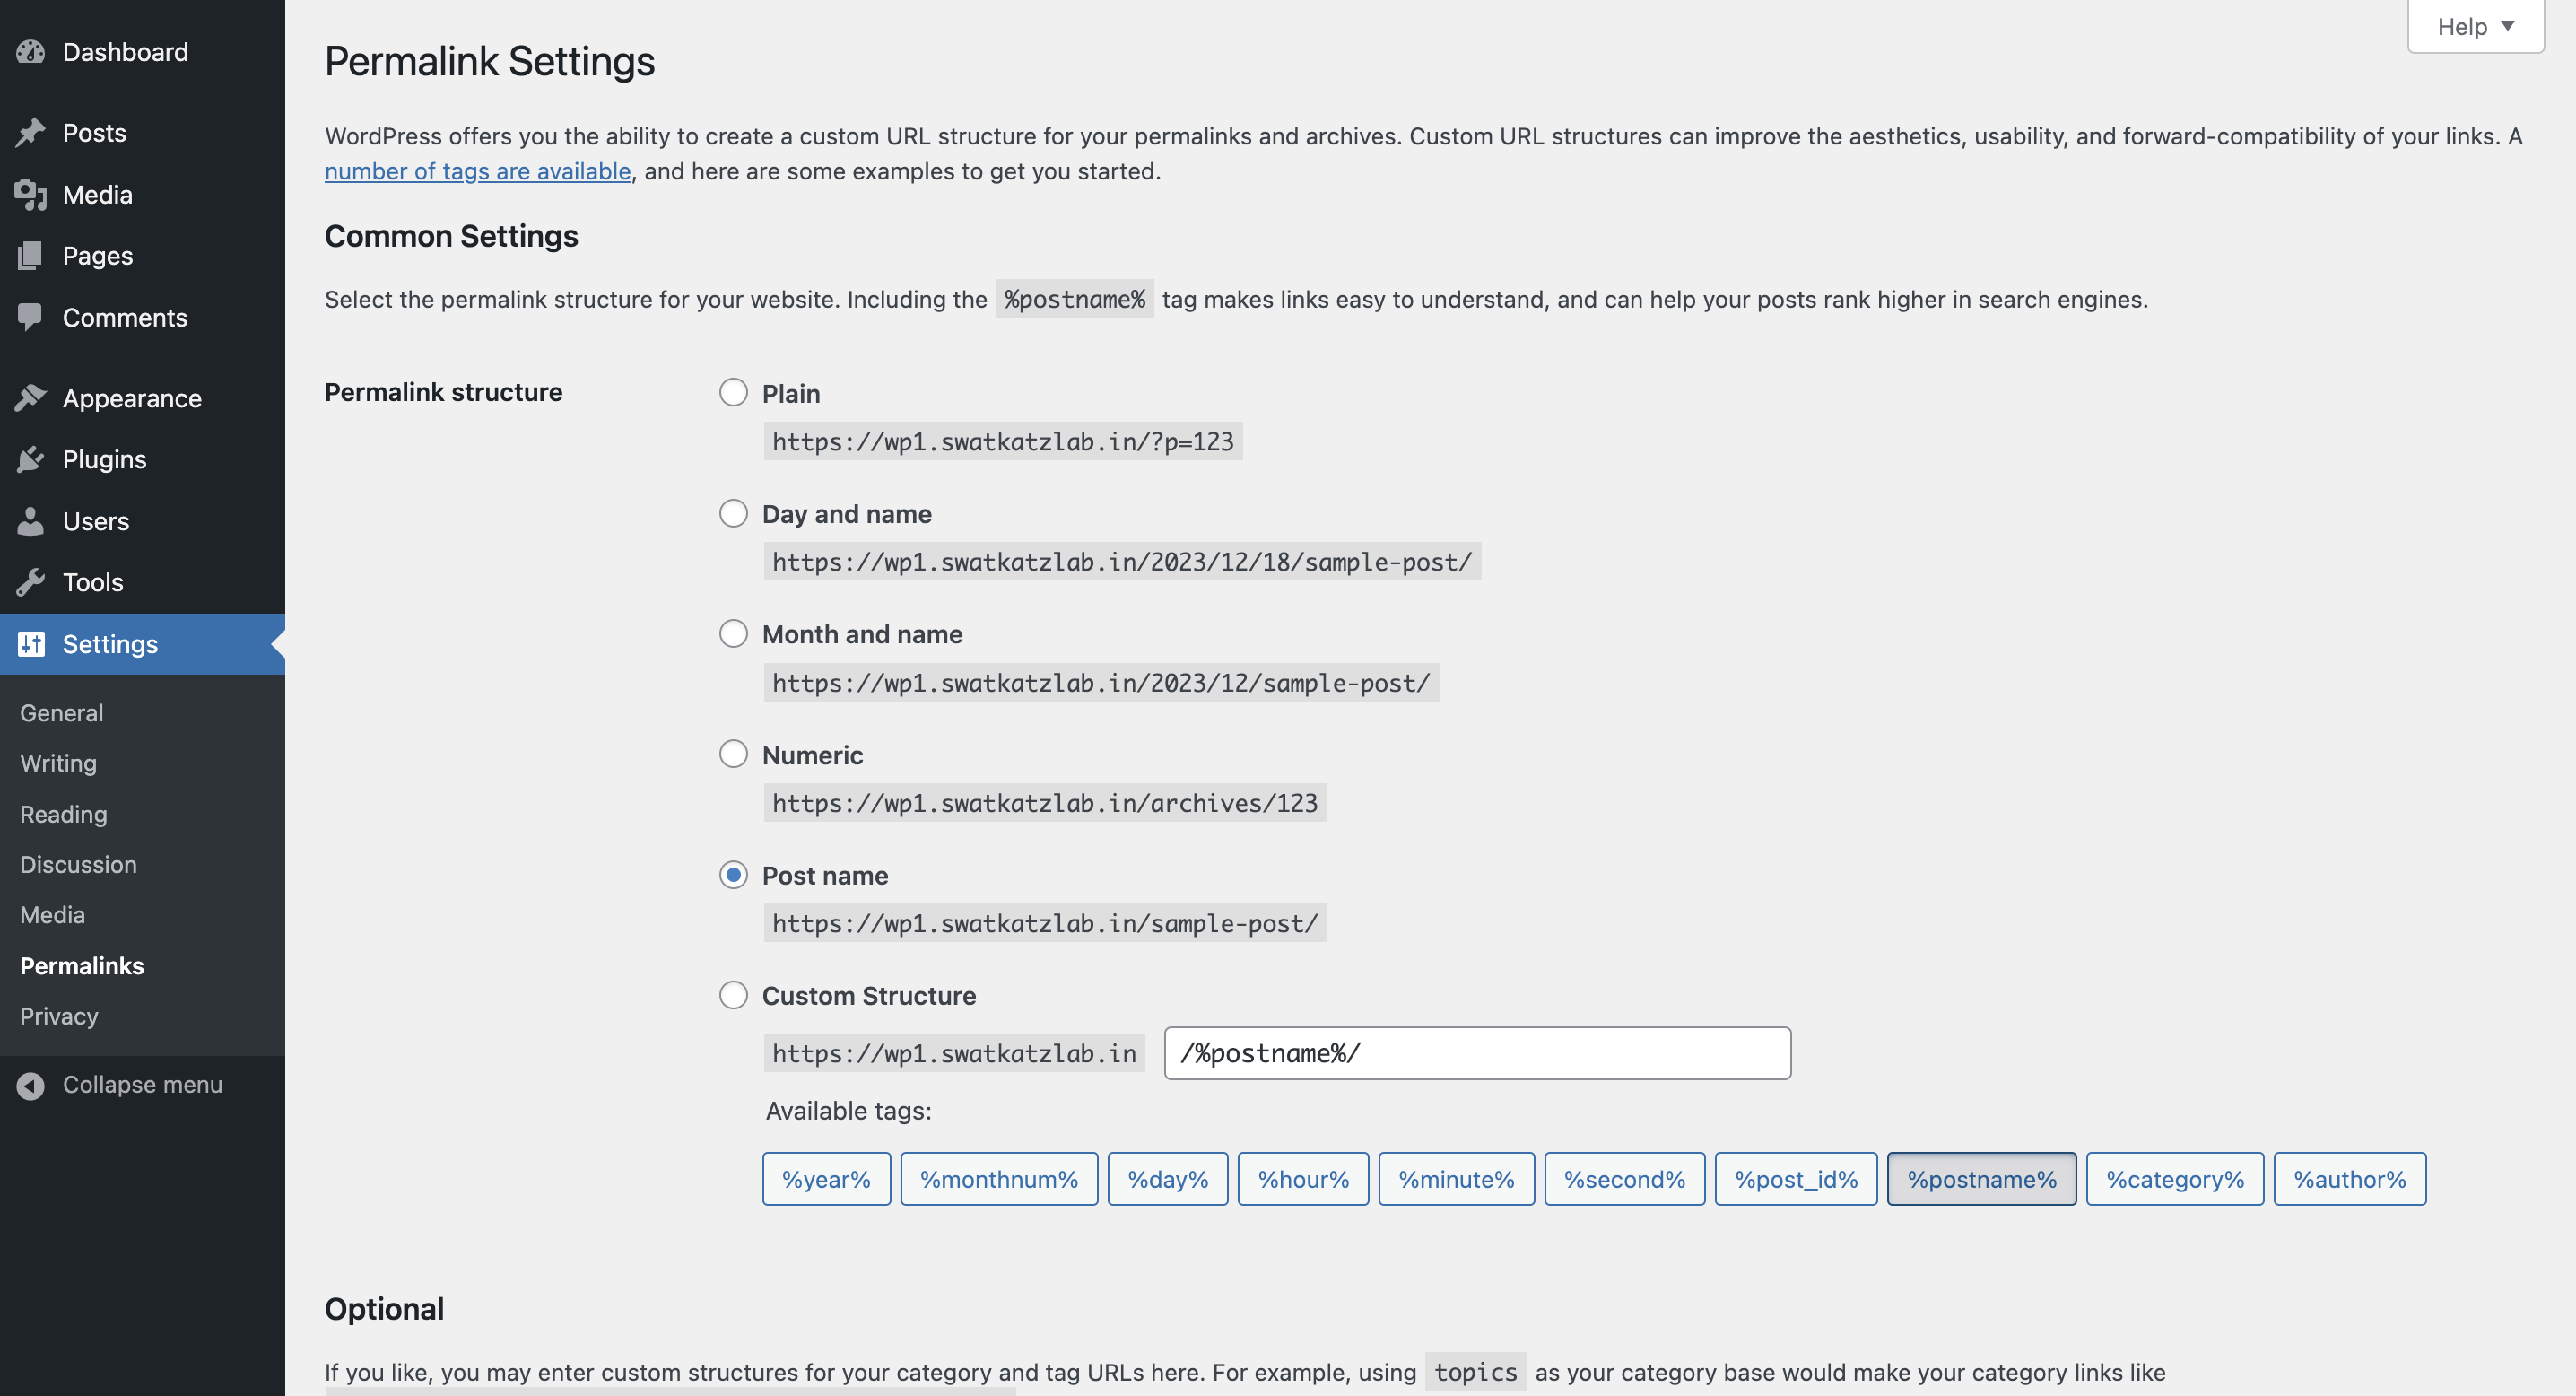Click the Users person icon
The width and height of the screenshot is (2576, 1396).
[x=30, y=521]
